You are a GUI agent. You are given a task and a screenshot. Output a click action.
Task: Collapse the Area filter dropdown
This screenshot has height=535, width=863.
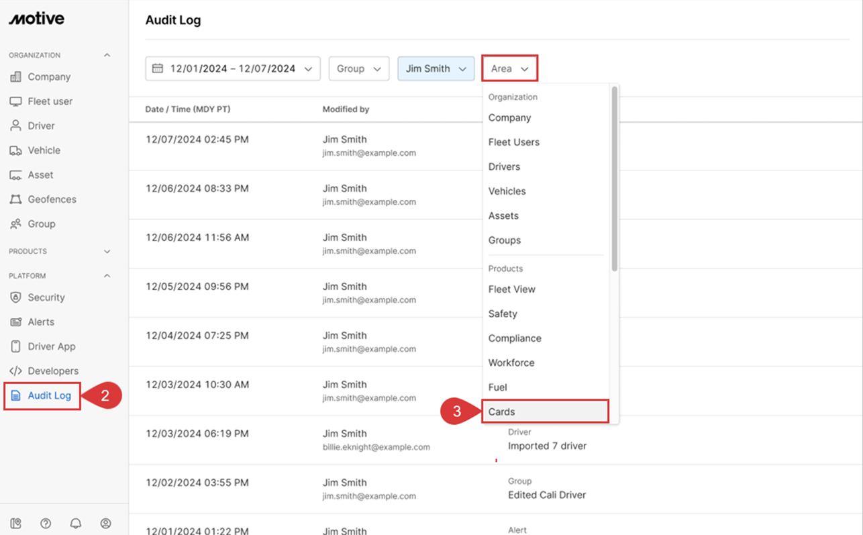tap(509, 68)
